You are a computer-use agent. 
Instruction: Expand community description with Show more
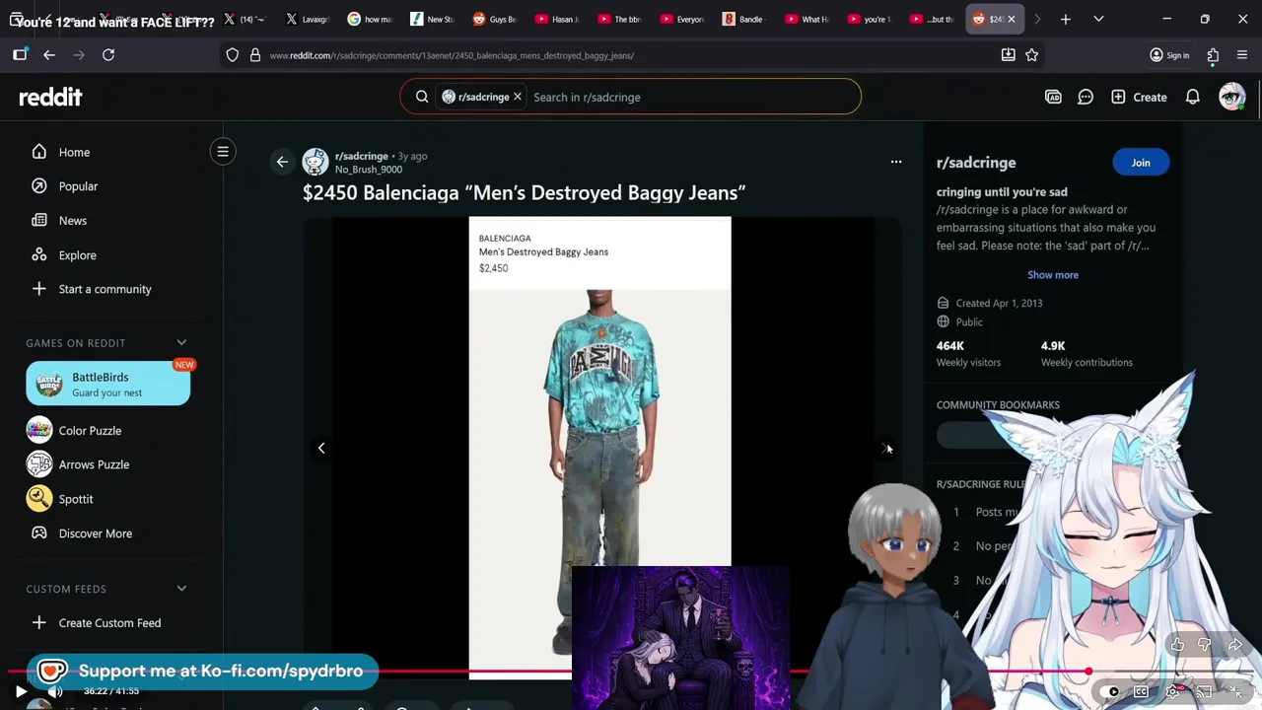pos(1053,275)
